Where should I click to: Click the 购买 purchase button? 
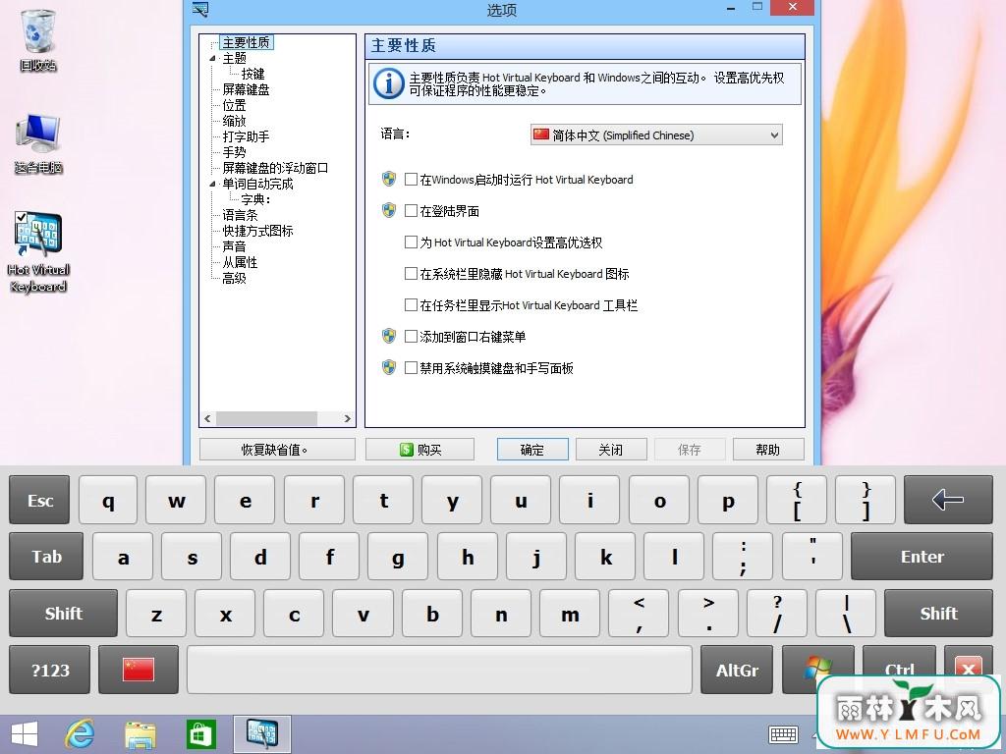tap(419, 450)
